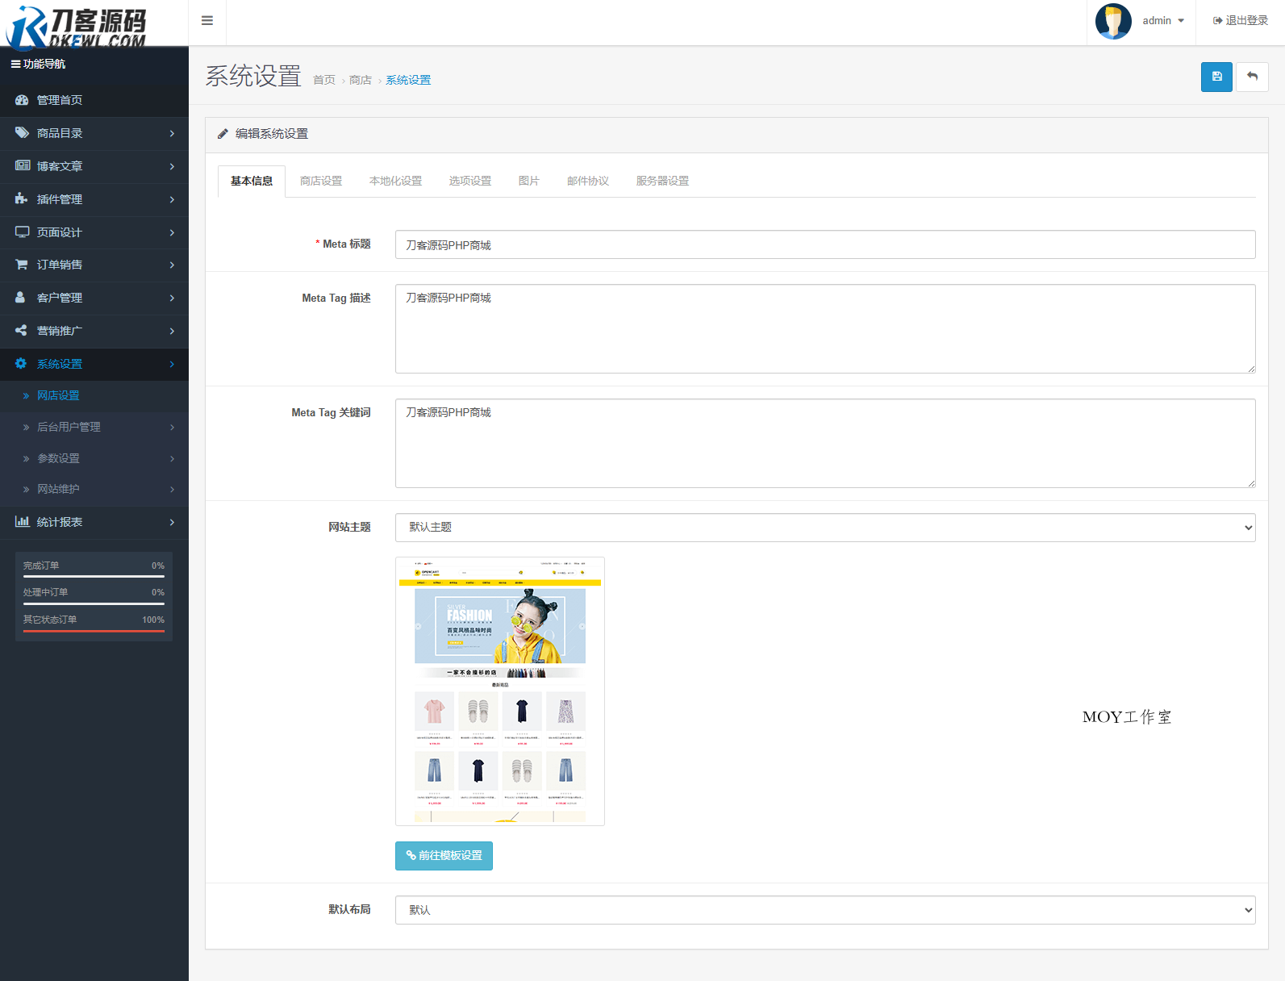Click the 营销推广 share icon

(x=22, y=331)
